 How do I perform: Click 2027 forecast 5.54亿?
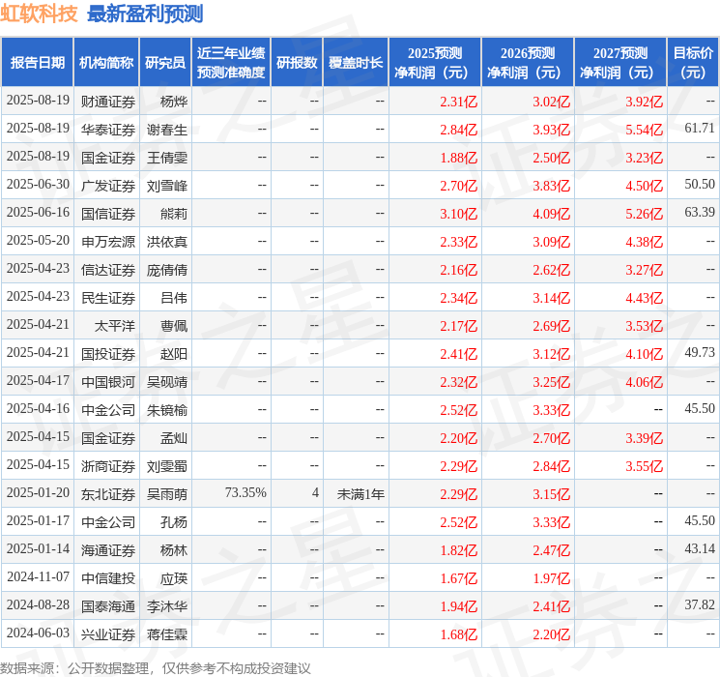coord(644,130)
